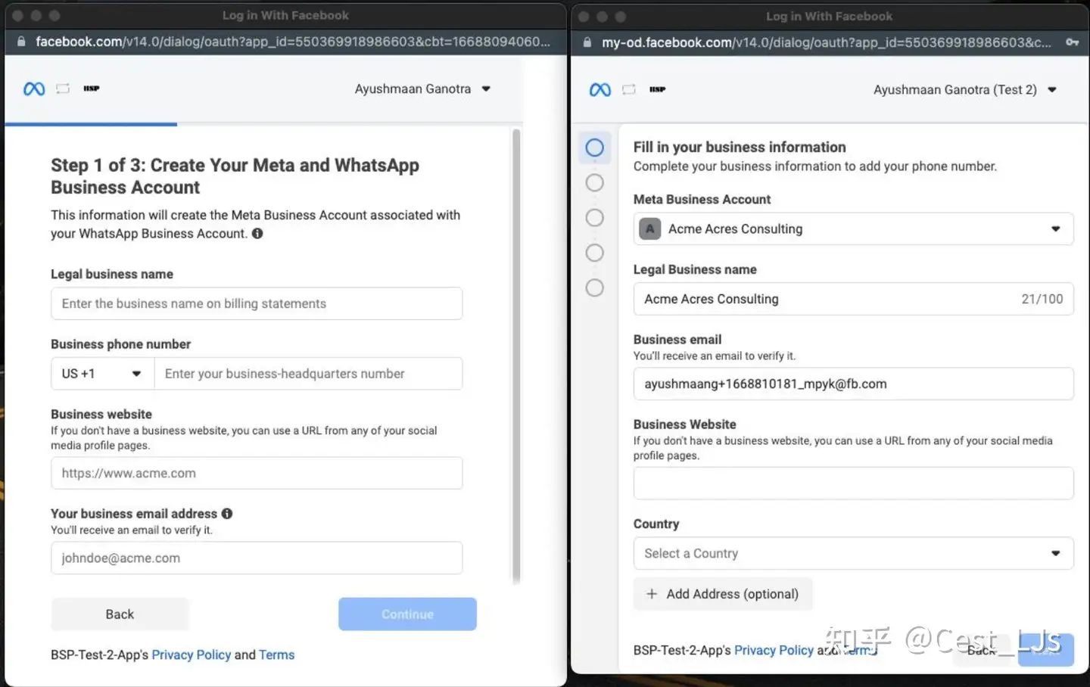
Task: Click the plus icon of Add Address
Action: (652, 594)
